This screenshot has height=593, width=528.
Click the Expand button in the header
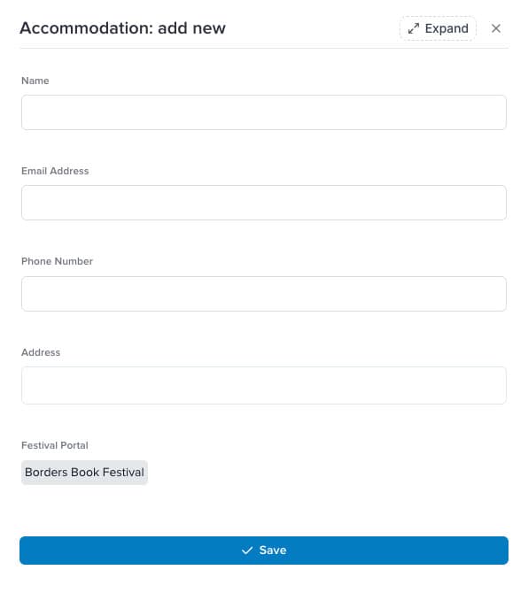click(x=438, y=28)
